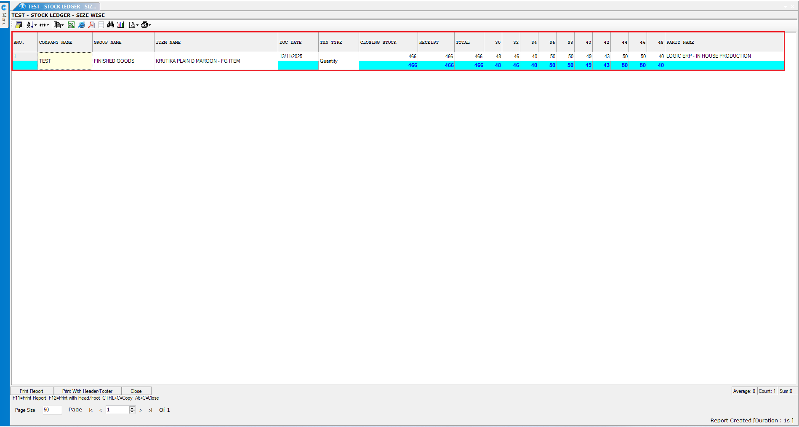Click Print With Header/Footer button
This screenshot has height=427, width=799.
(x=87, y=391)
